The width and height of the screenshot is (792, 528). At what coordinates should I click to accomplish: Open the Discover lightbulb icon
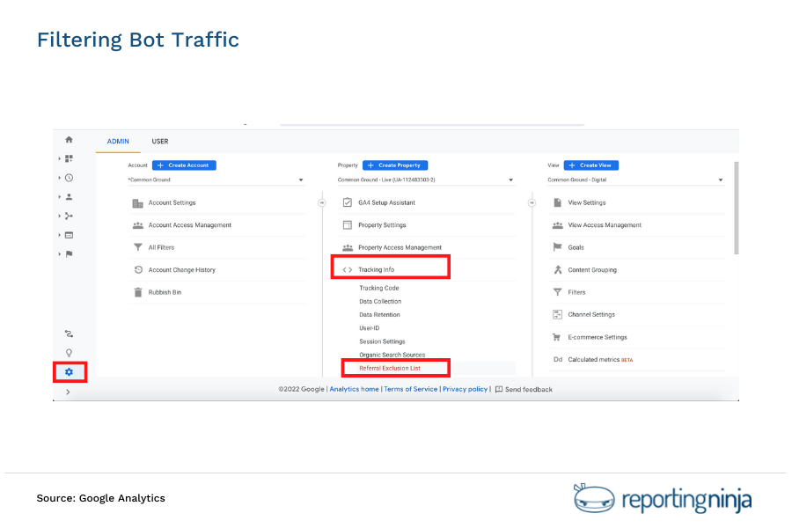(x=70, y=353)
